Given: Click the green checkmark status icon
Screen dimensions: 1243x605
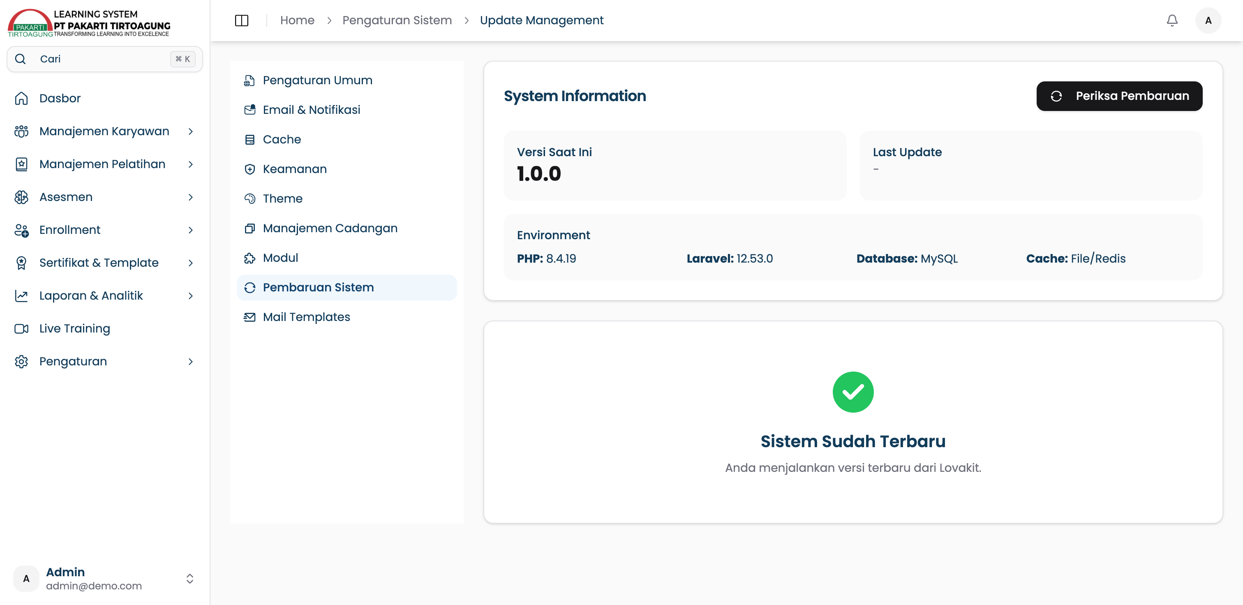Looking at the screenshot, I should click(x=853, y=392).
